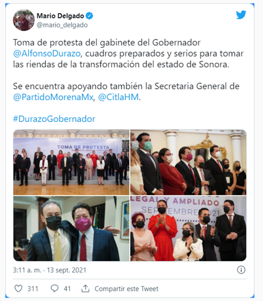Click Compartir este Tweet
Image resolution: width=263 pixels, height=301 pixels.
click(127, 289)
